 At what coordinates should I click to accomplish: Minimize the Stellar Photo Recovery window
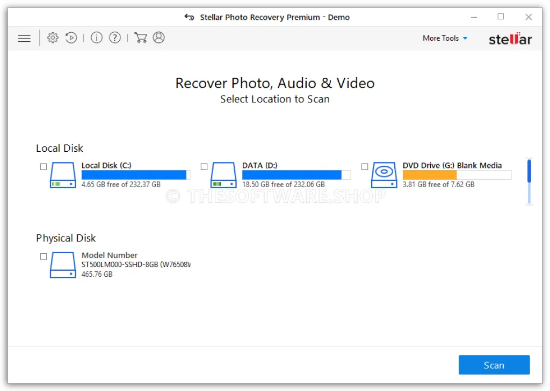(x=474, y=17)
